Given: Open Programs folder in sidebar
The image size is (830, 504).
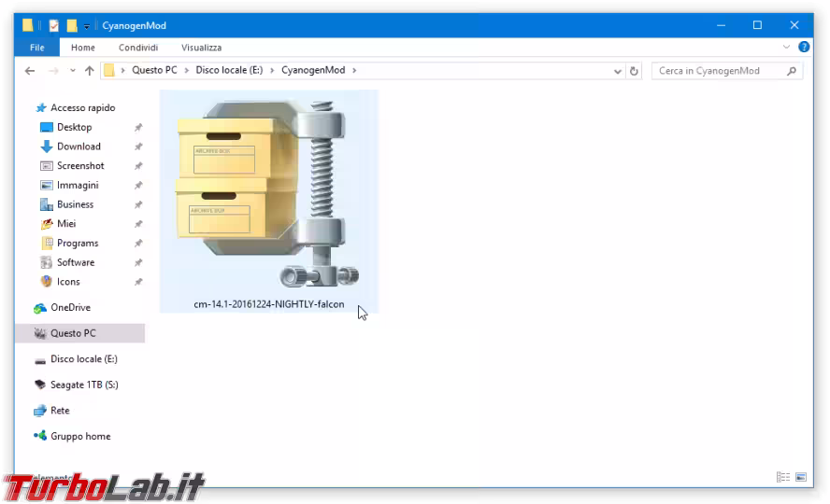Looking at the screenshot, I should (78, 243).
